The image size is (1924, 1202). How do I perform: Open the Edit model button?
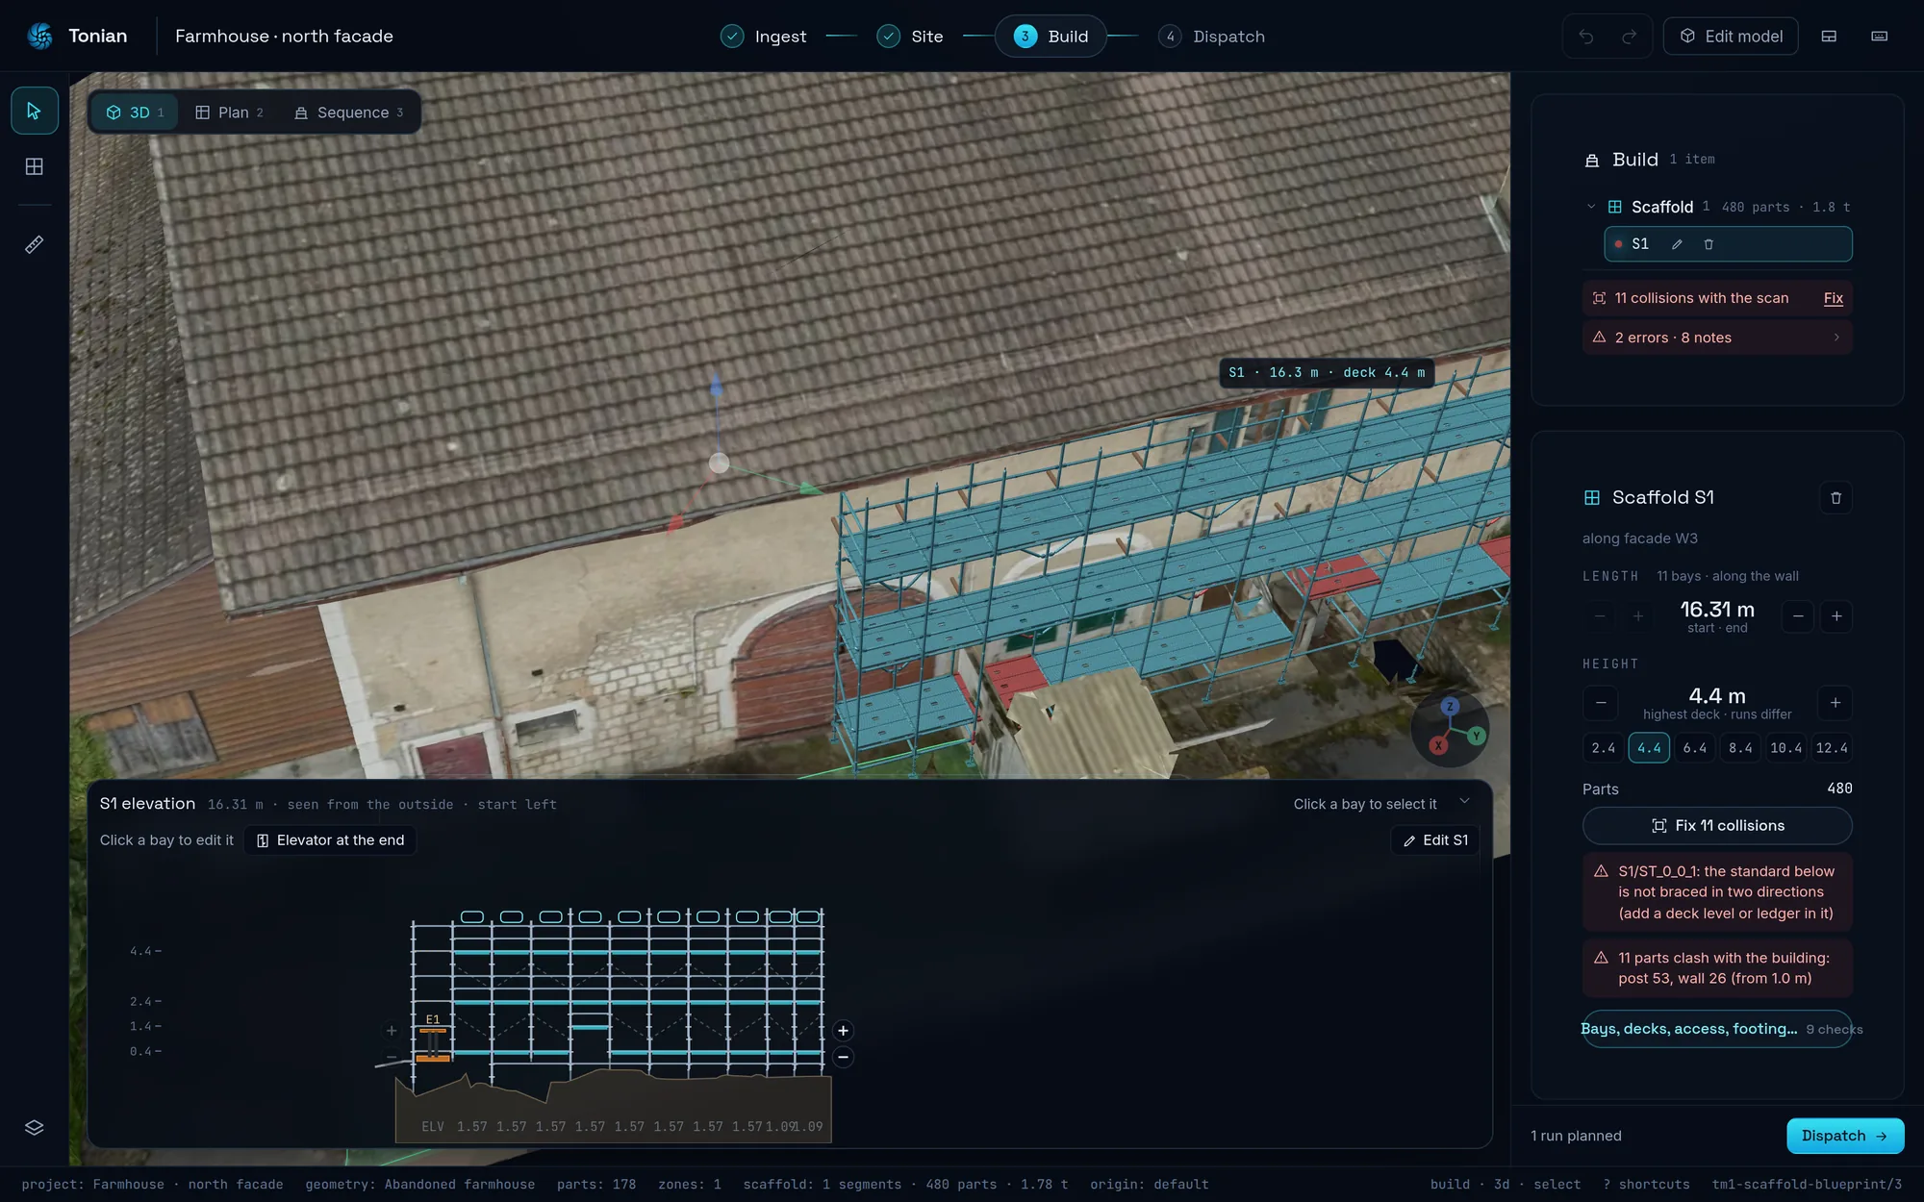[1731, 37]
